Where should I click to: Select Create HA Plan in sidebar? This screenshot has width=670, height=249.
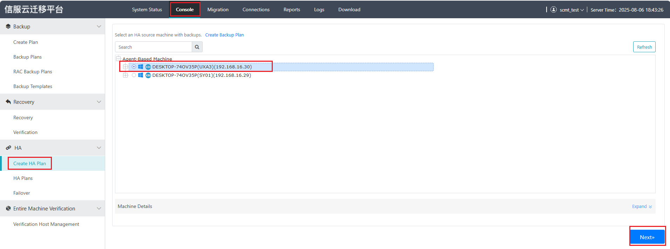(x=29, y=163)
